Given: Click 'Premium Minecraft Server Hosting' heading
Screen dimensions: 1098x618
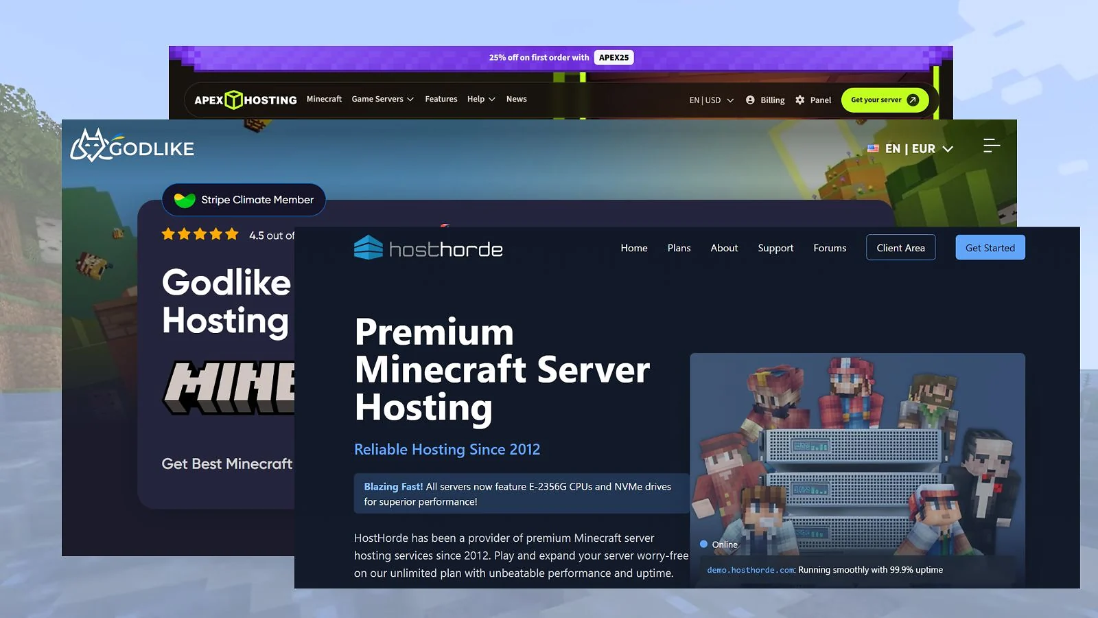Looking at the screenshot, I should 502,369.
